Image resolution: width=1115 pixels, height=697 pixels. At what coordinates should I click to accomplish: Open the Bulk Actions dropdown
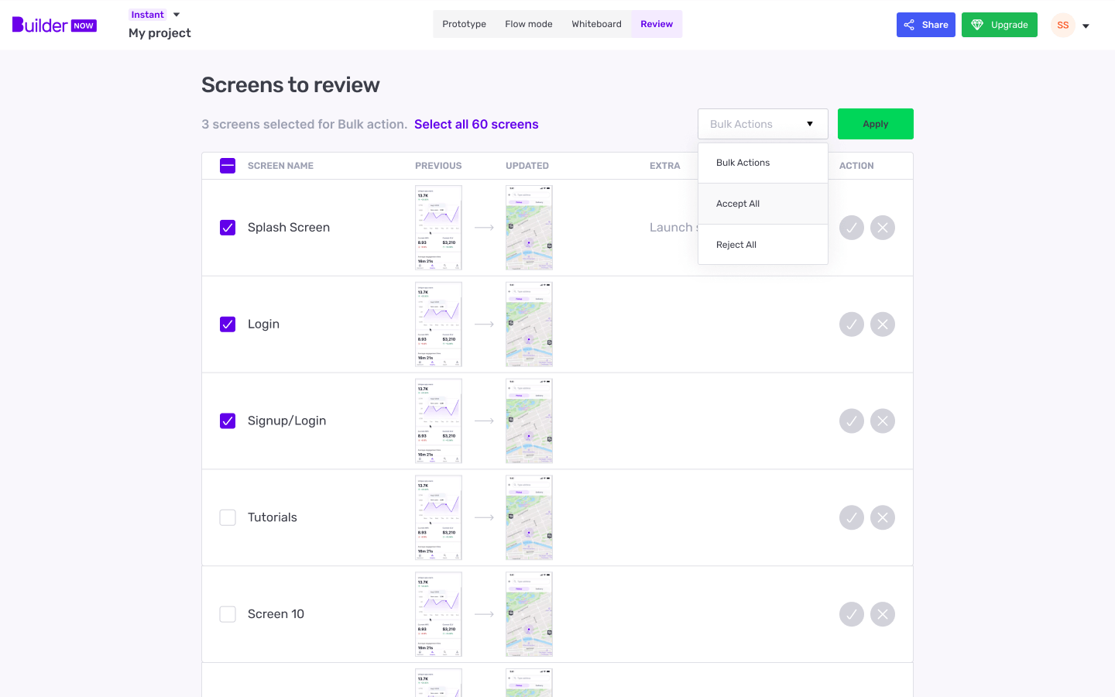(x=763, y=124)
